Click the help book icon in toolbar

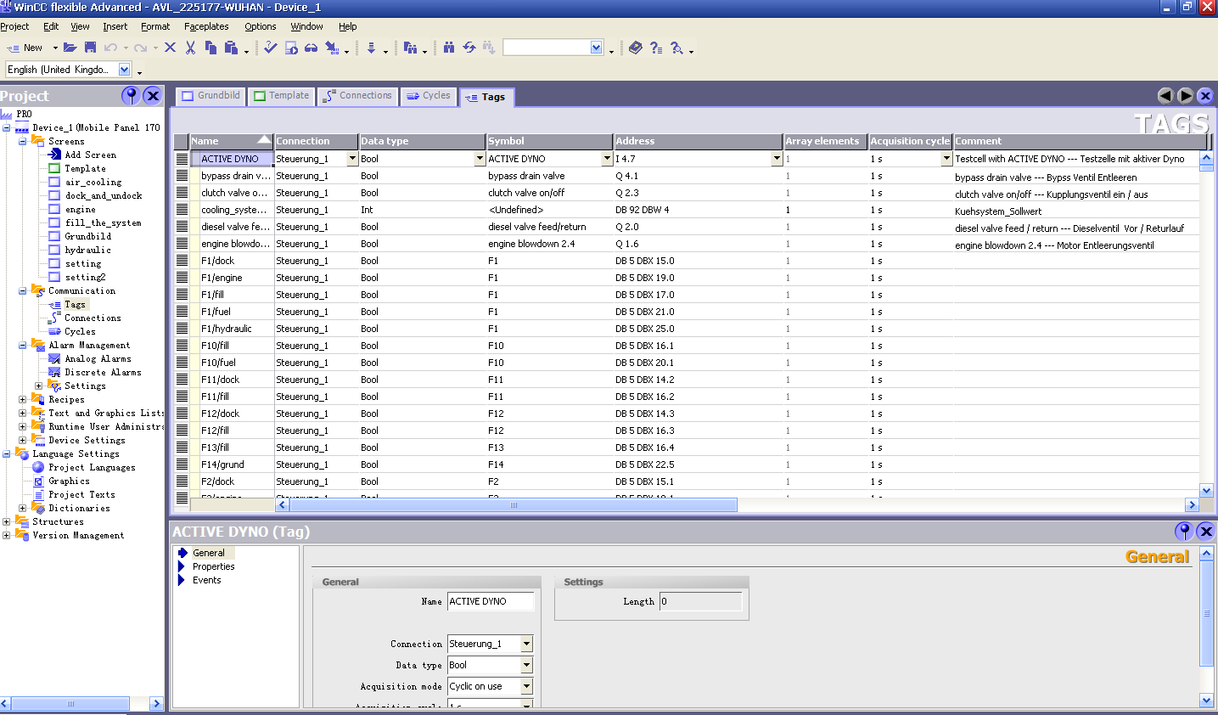[636, 48]
